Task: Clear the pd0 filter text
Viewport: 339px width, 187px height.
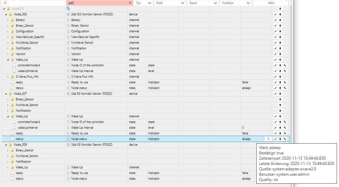Action: point(130,3)
